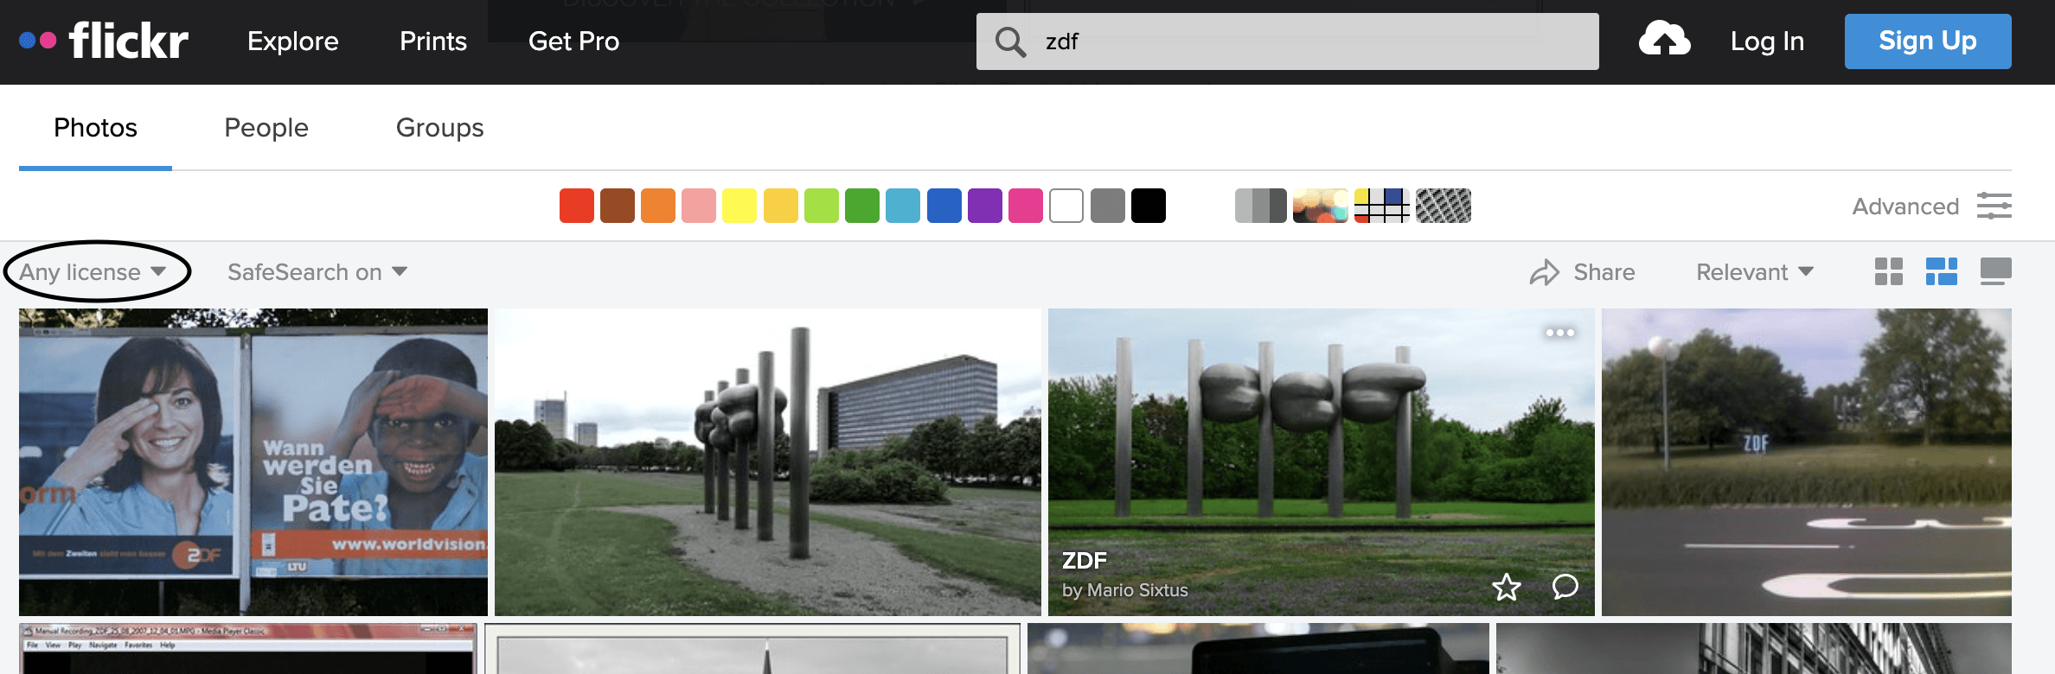Switch to the People tab

[x=266, y=128]
